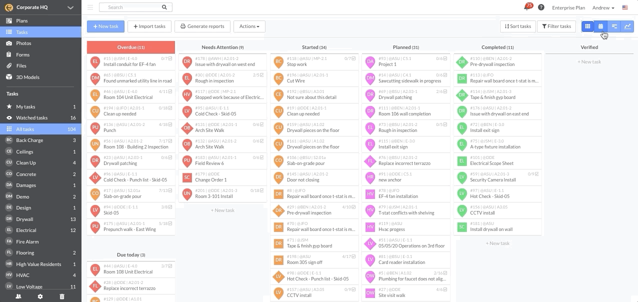Open the notifications bell
The width and height of the screenshot is (638, 302).
(527, 7)
